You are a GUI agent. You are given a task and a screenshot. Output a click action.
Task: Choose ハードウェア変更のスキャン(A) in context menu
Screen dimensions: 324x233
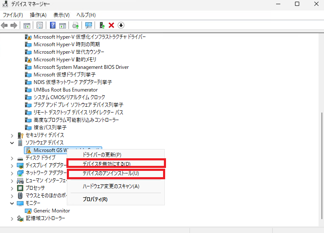tap(116, 186)
